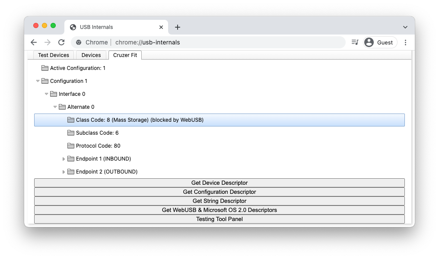This screenshot has height=259, width=439.
Task: Select the 'Protocol Code: 80' row
Action: click(x=98, y=146)
